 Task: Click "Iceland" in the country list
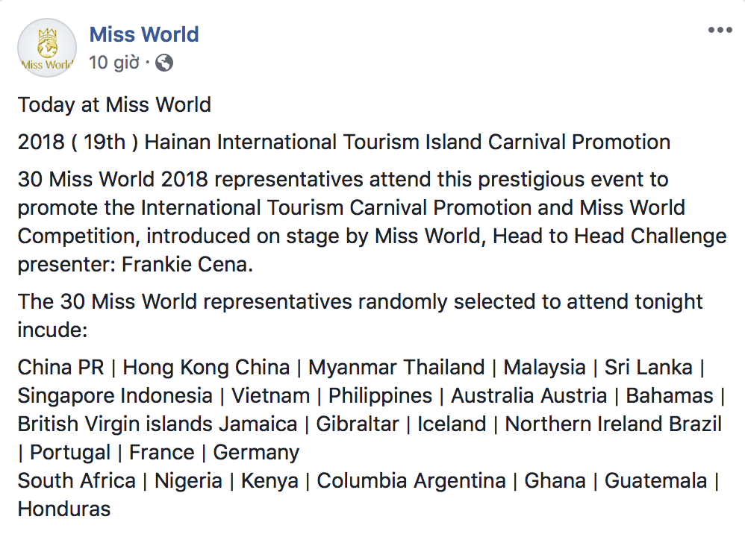pos(452,424)
